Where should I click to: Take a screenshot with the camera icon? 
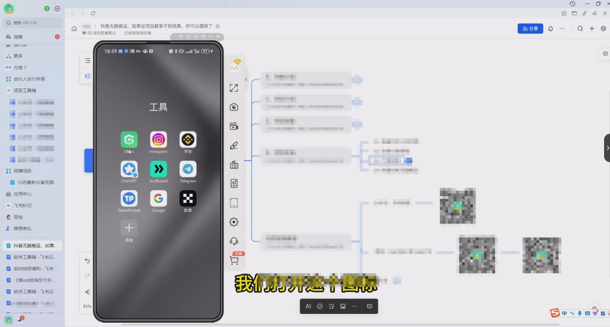coord(234,107)
